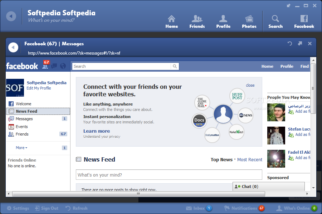
Task: Open the Profile toolbar icon
Action: [x=223, y=22]
